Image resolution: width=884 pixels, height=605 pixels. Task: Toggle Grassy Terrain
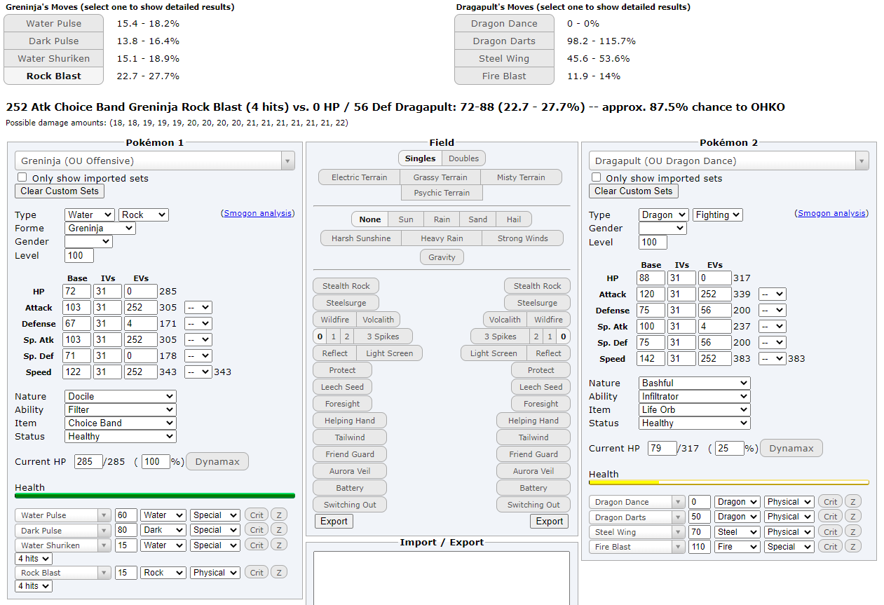click(x=440, y=177)
